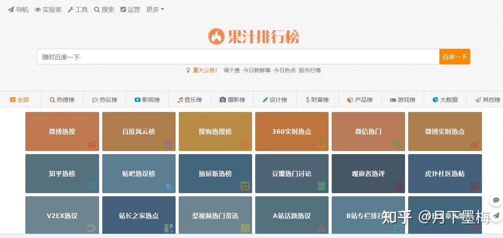This screenshot has height=238, width=503.
Task: Open the A站话题热议 card
Action: point(292,215)
